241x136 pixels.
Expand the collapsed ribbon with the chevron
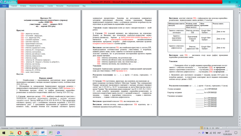[236, 6]
